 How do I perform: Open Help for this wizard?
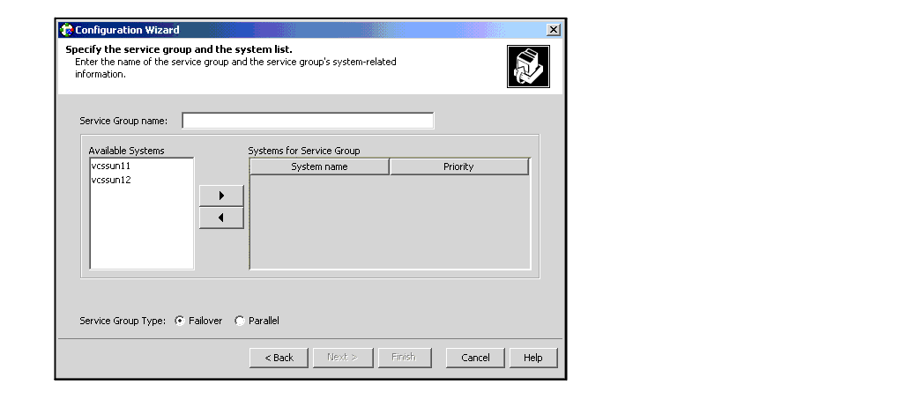[533, 358]
